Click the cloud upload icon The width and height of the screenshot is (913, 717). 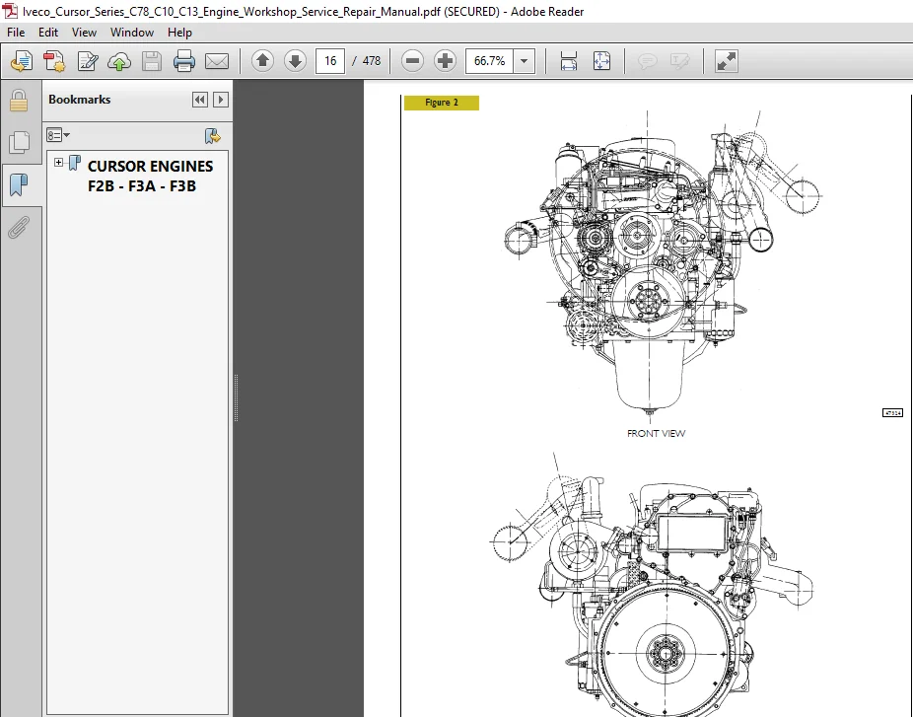pyautogui.click(x=119, y=61)
